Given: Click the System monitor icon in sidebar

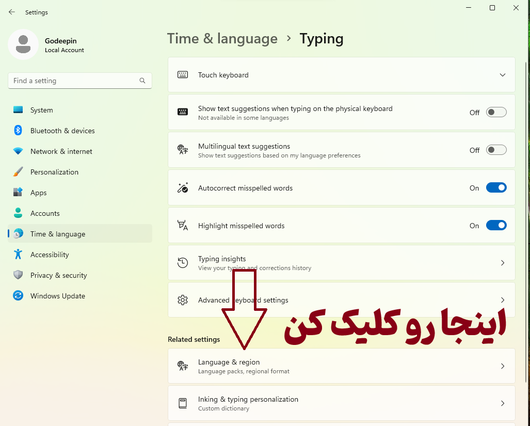Looking at the screenshot, I should click(18, 110).
